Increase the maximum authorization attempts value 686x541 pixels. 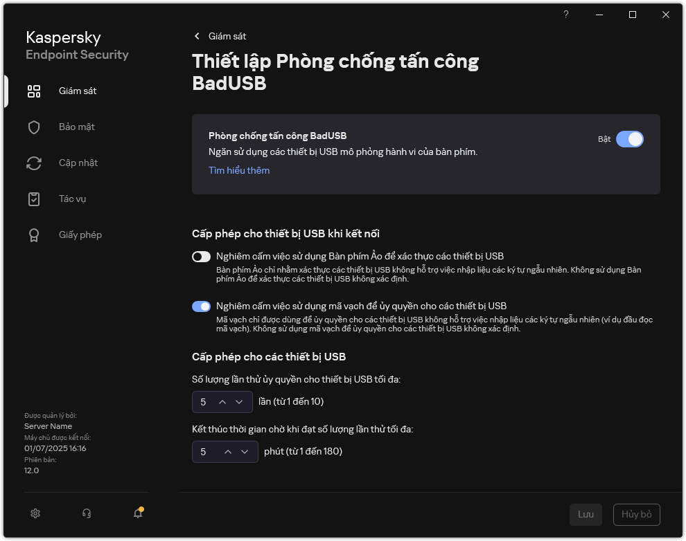[x=222, y=402]
